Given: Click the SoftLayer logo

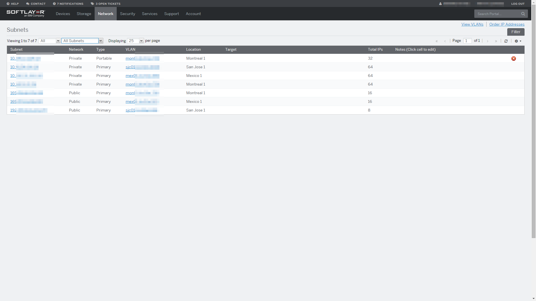Looking at the screenshot, I should (26, 13).
